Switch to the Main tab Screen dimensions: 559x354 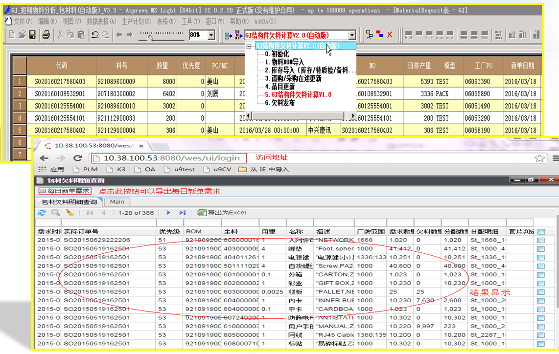[x=116, y=201]
